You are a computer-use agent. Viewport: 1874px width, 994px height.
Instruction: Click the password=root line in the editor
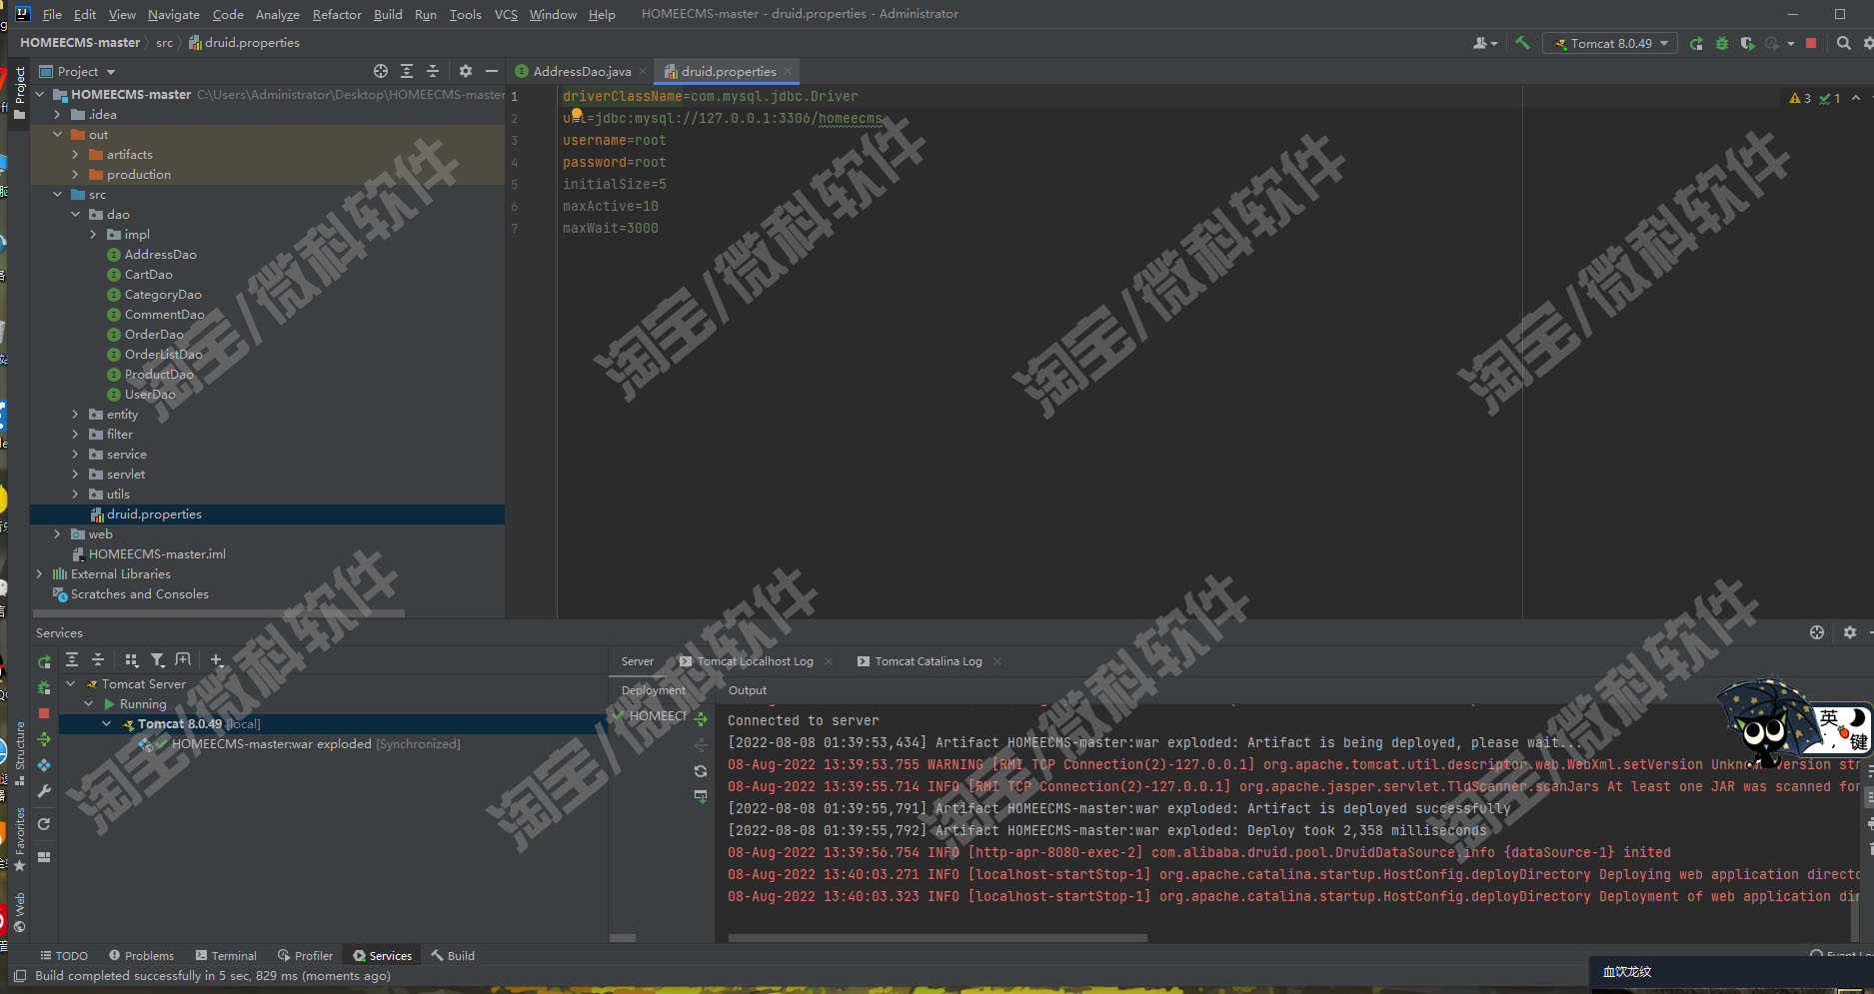(x=614, y=162)
